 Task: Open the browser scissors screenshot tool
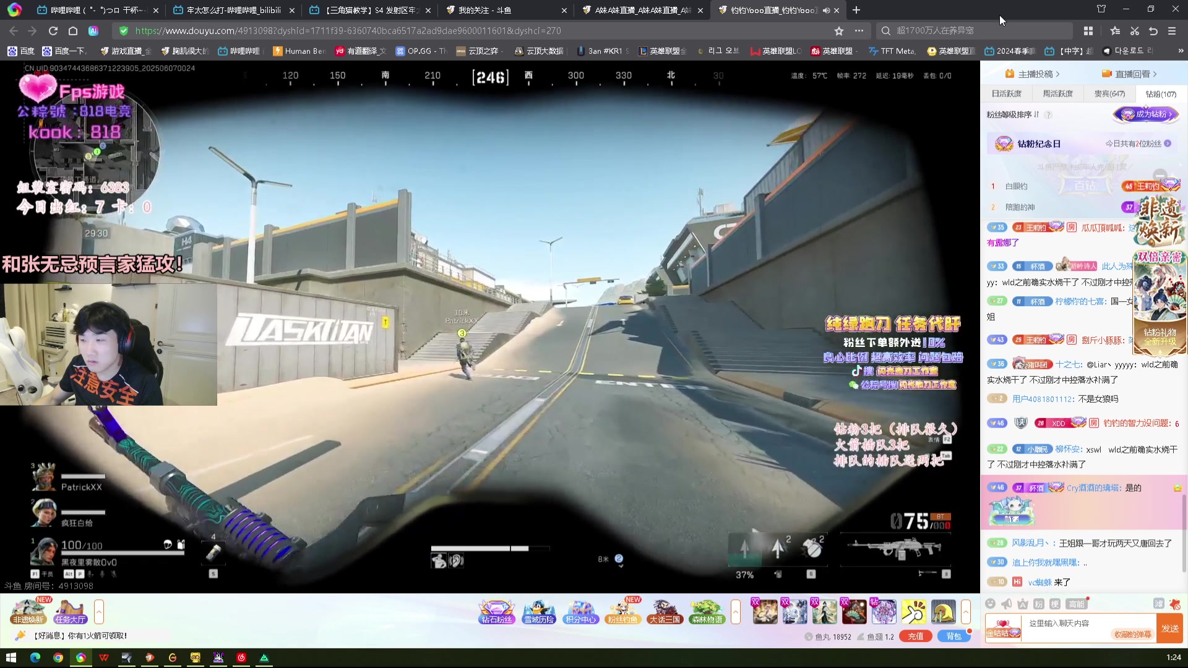[x=1134, y=31]
